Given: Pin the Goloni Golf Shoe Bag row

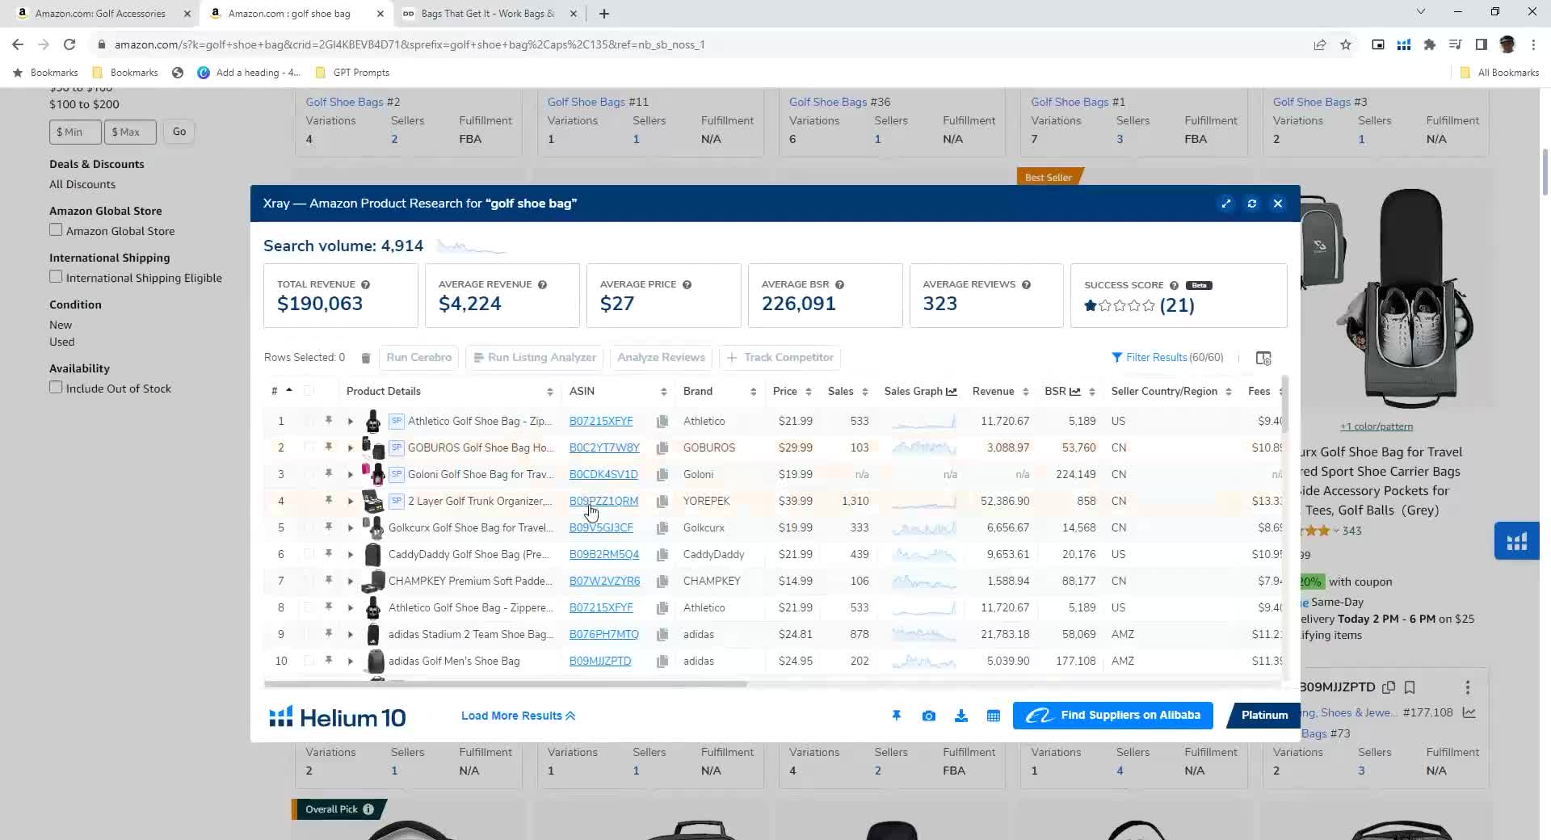Looking at the screenshot, I should [x=329, y=473].
